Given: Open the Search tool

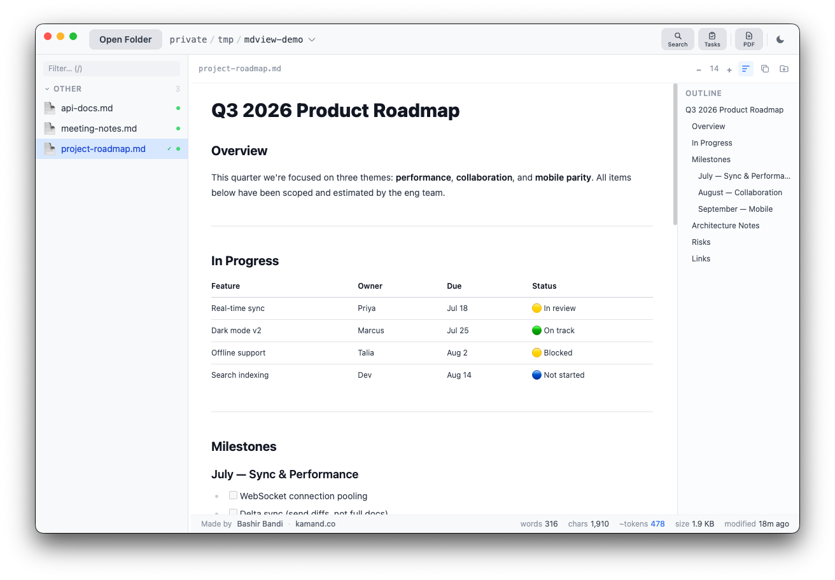Looking at the screenshot, I should (x=678, y=39).
